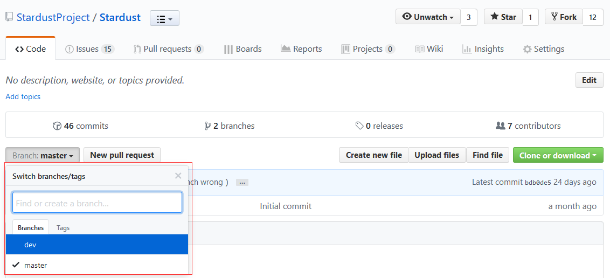Screen dimensions: 610x278
Task: Click the ellipsis commit message expander
Action: click(242, 183)
